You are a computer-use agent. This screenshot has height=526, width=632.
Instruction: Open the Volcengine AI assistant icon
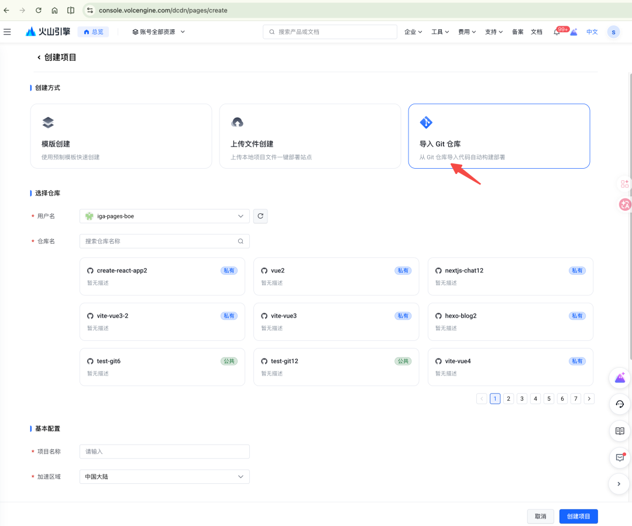tap(619, 378)
